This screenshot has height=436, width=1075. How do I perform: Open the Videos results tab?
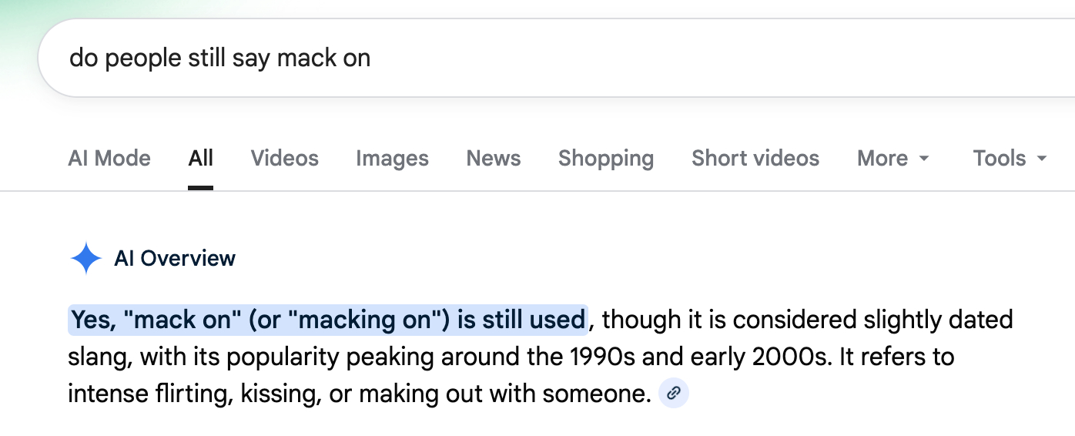(284, 159)
